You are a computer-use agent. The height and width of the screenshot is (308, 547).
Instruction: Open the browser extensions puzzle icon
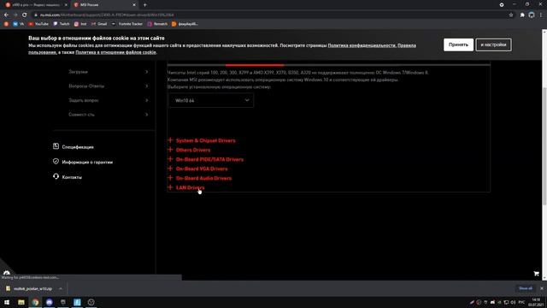point(522,15)
